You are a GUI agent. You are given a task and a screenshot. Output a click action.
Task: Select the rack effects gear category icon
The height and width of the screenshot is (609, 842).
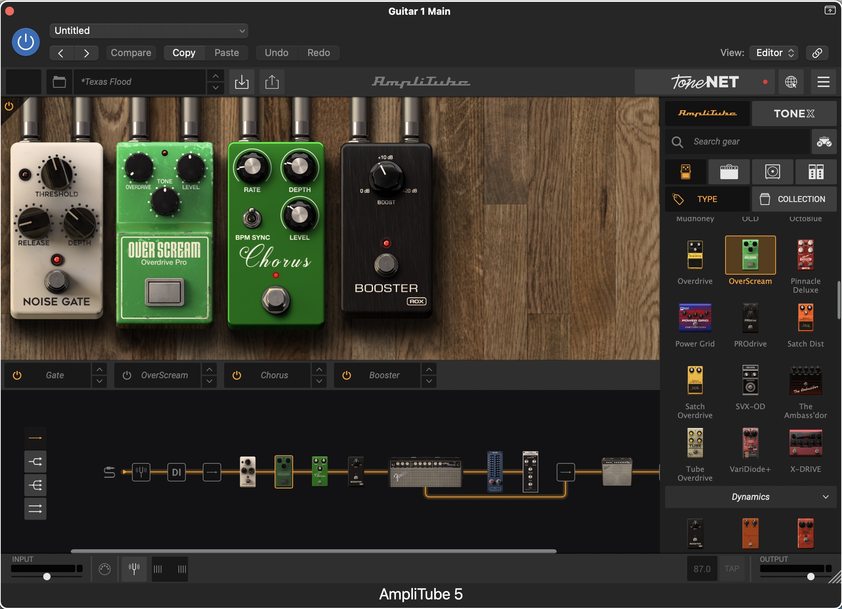(x=815, y=171)
